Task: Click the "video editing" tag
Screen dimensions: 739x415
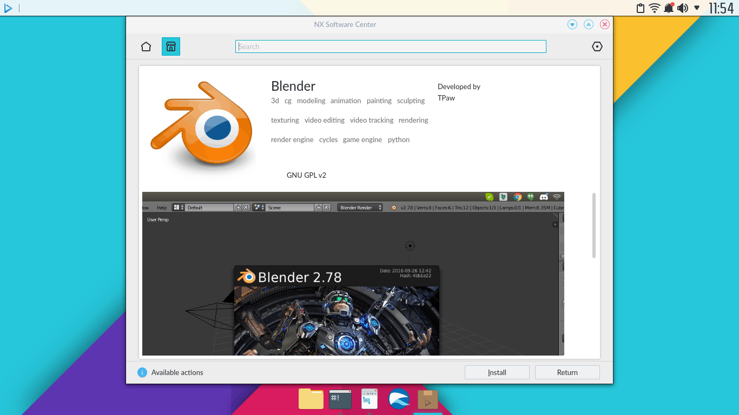Action: click(x=325, y=120)
